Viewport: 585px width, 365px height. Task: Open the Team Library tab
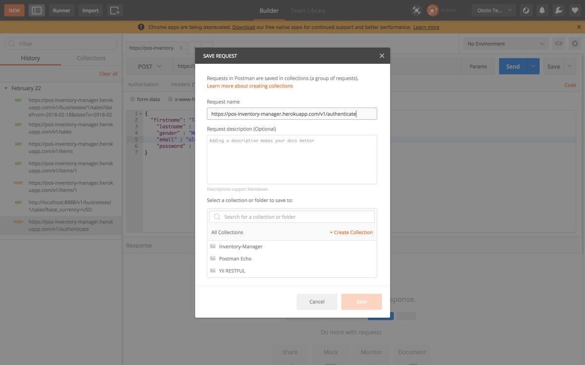(308, 10)
